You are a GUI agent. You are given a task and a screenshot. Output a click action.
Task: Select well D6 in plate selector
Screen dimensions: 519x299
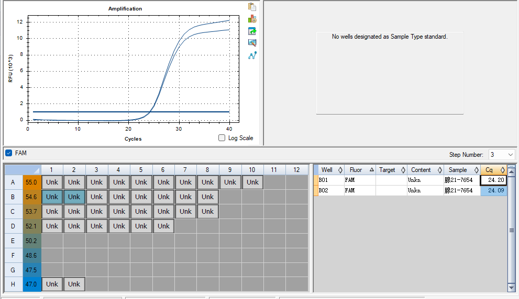[163, 226]
